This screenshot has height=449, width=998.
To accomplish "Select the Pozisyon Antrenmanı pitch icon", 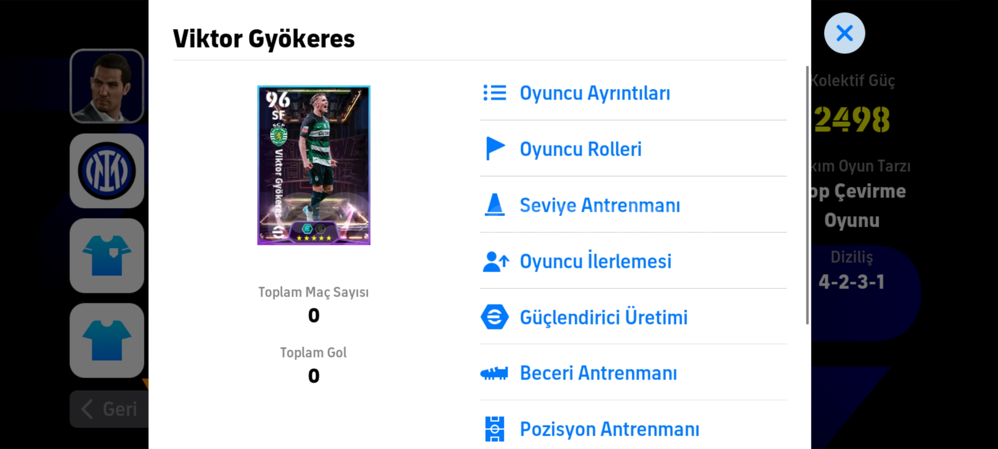I will coord(495,429).
